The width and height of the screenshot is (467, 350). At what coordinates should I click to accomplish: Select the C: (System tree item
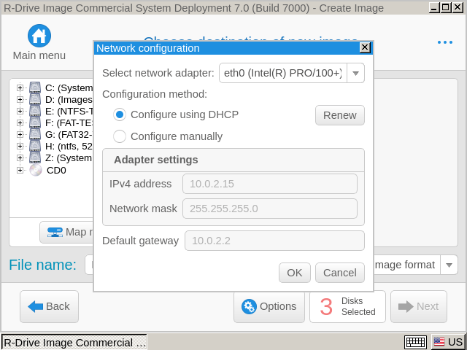tap(69, 87)
